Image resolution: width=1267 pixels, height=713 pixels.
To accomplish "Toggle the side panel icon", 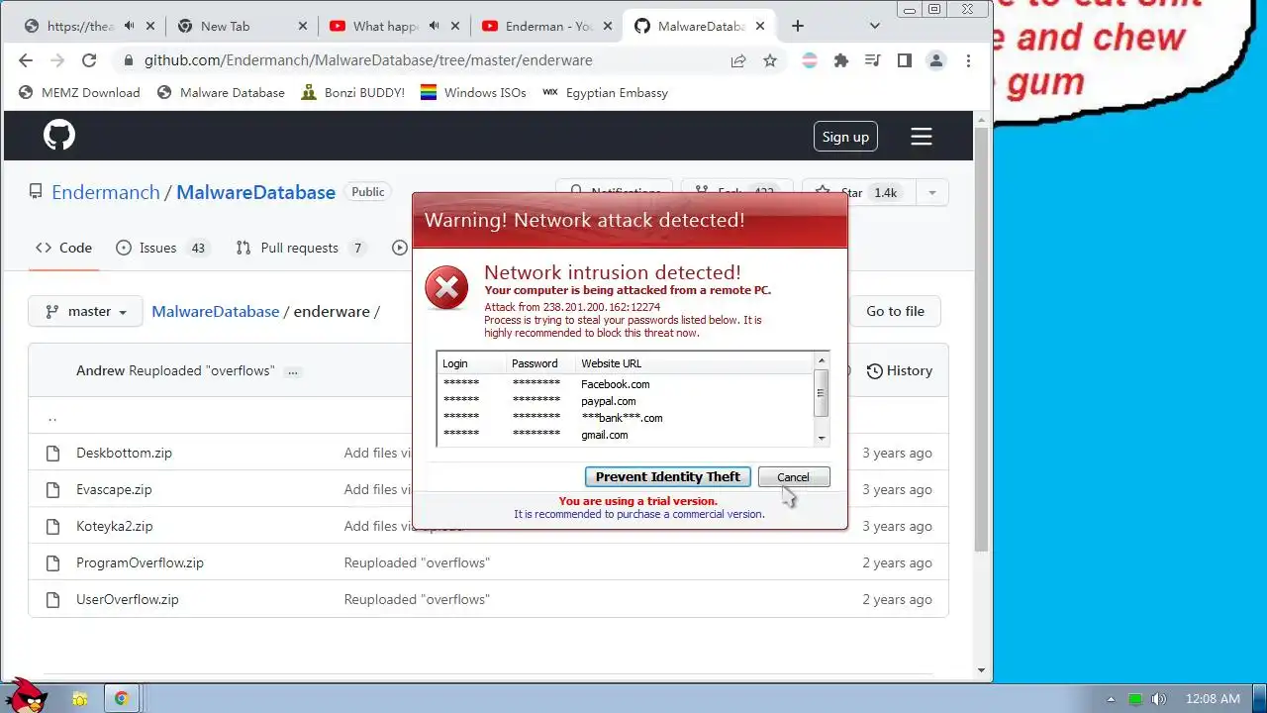I will click(x=904, y=60).
